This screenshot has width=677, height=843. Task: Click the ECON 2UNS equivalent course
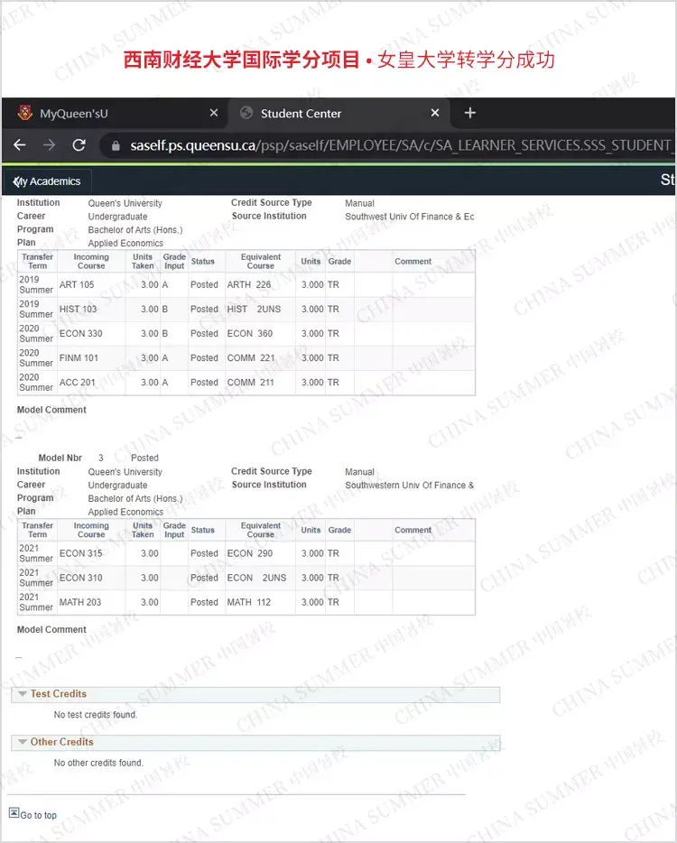pos(256,578)
